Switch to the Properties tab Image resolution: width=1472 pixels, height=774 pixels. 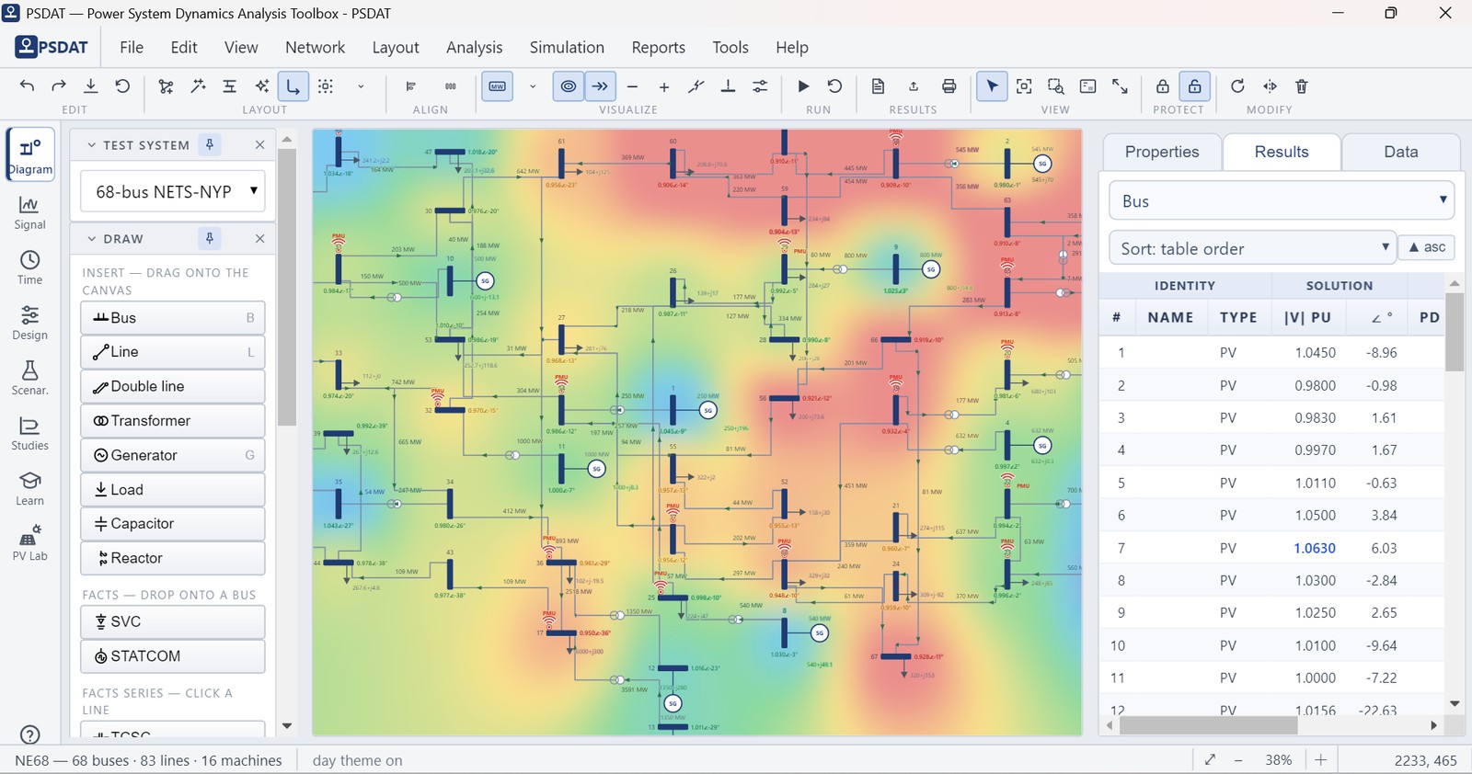coord(1162,152)
